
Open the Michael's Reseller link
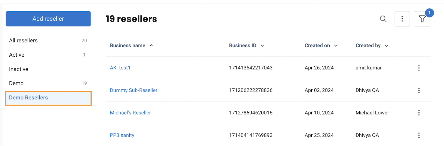coord(130,113)
